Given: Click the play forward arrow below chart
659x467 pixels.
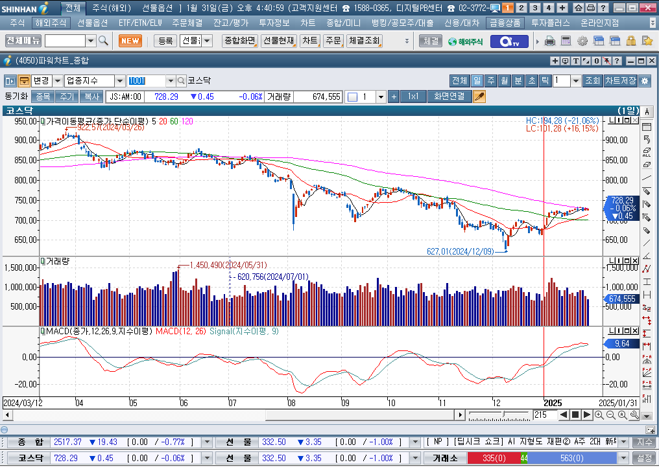Looking at the screenshot, I should (587, 415).
